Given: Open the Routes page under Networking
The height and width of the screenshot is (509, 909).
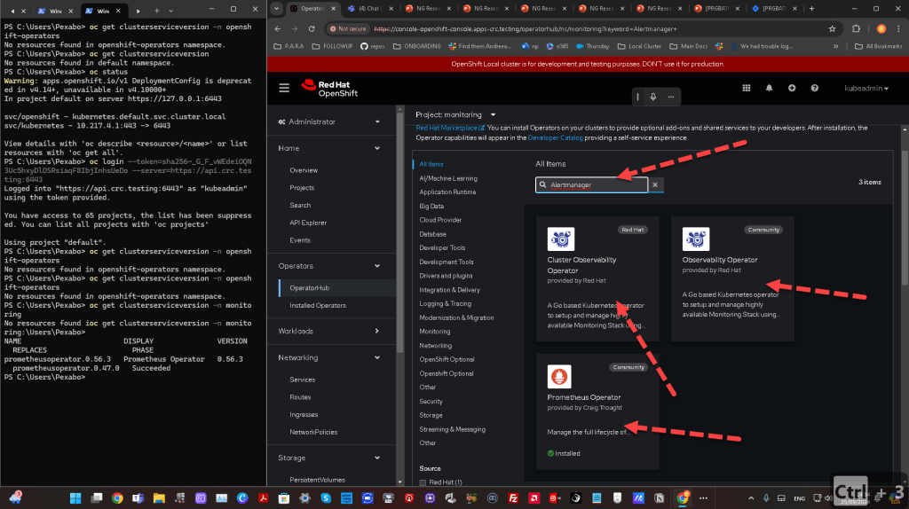Looking at the screenshot, I should 300,397.
